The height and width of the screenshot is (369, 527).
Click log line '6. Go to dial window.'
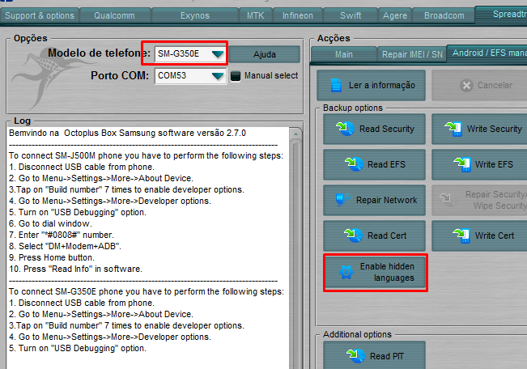50,223
